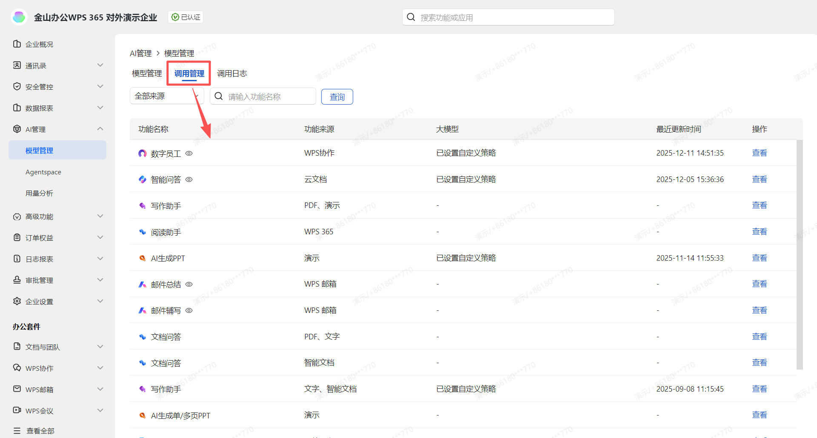Click the WPS邮箱 mail icon
This screenshot has height=438, width=817.
click(17, 389)
